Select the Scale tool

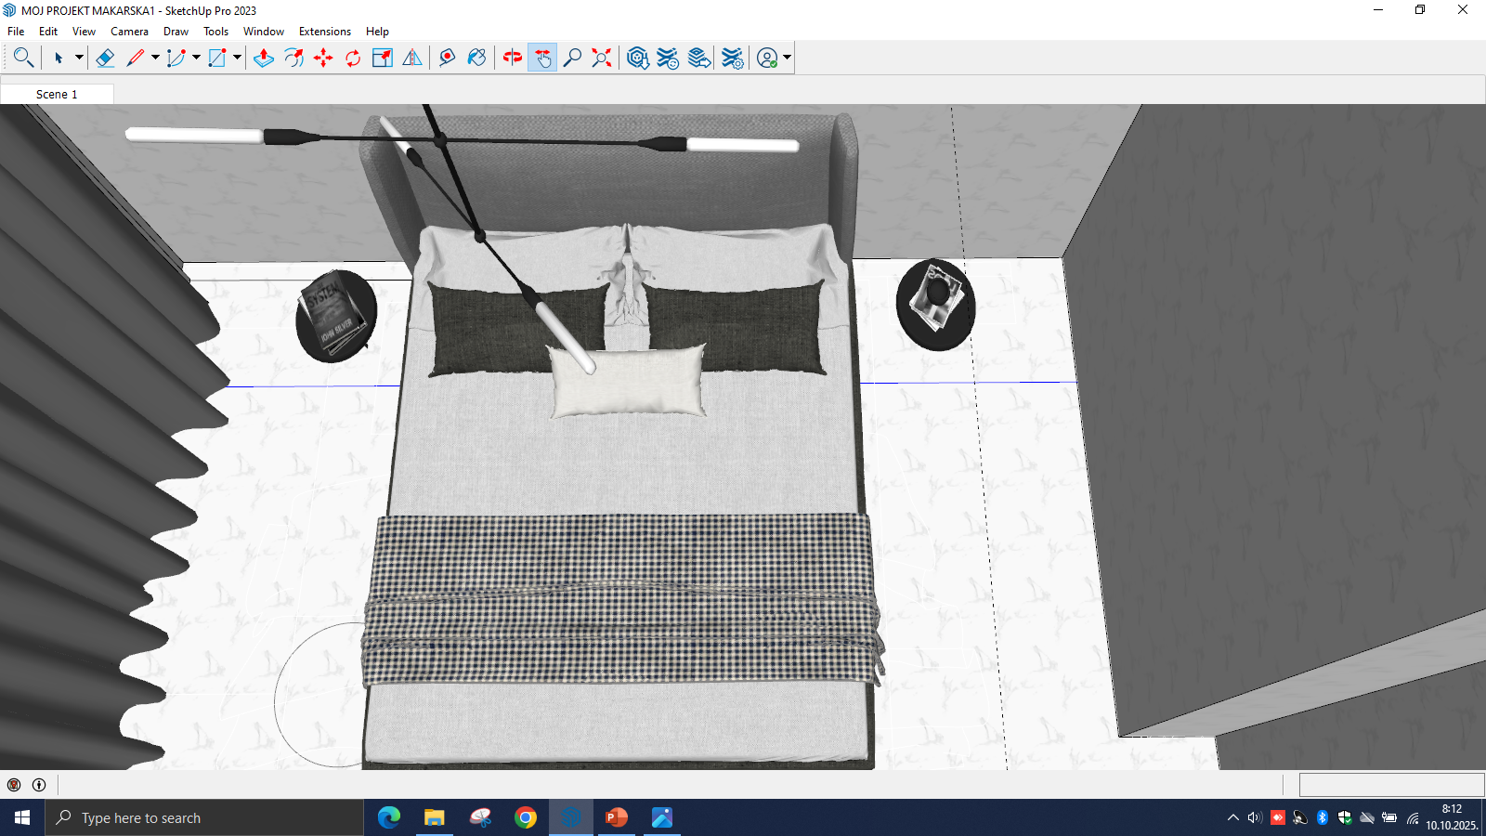click(x=382, y=58)
